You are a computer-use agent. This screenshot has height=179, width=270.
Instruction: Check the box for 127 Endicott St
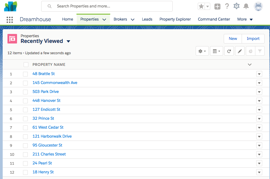click(x=25, y=110)
